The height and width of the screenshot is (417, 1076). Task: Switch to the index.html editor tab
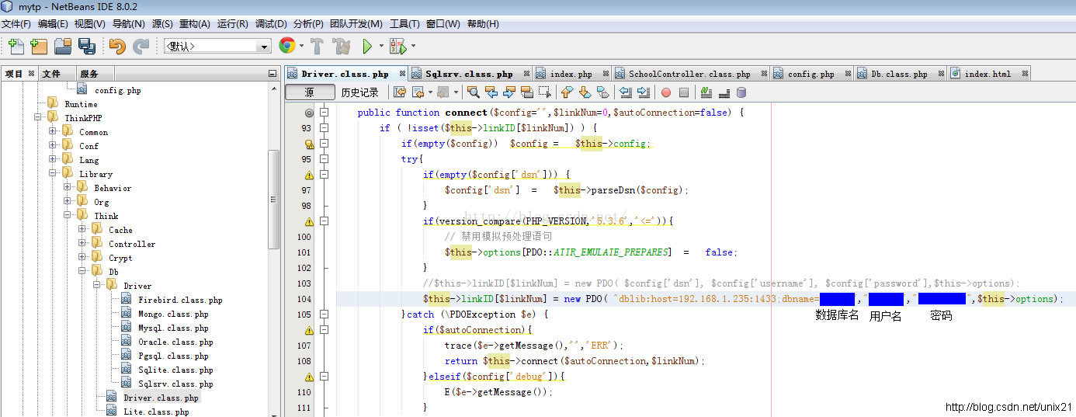[x=987, y=74]
